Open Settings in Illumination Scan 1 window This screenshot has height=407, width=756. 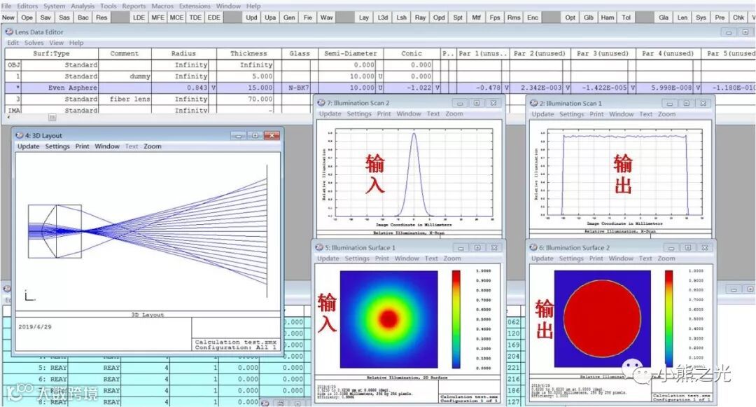571,114
